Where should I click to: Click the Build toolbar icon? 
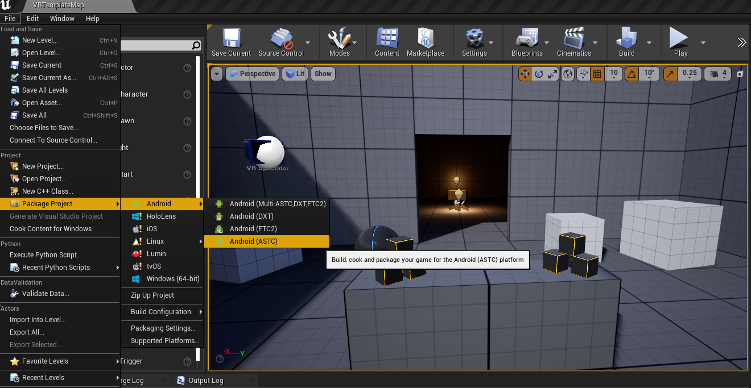626,43
